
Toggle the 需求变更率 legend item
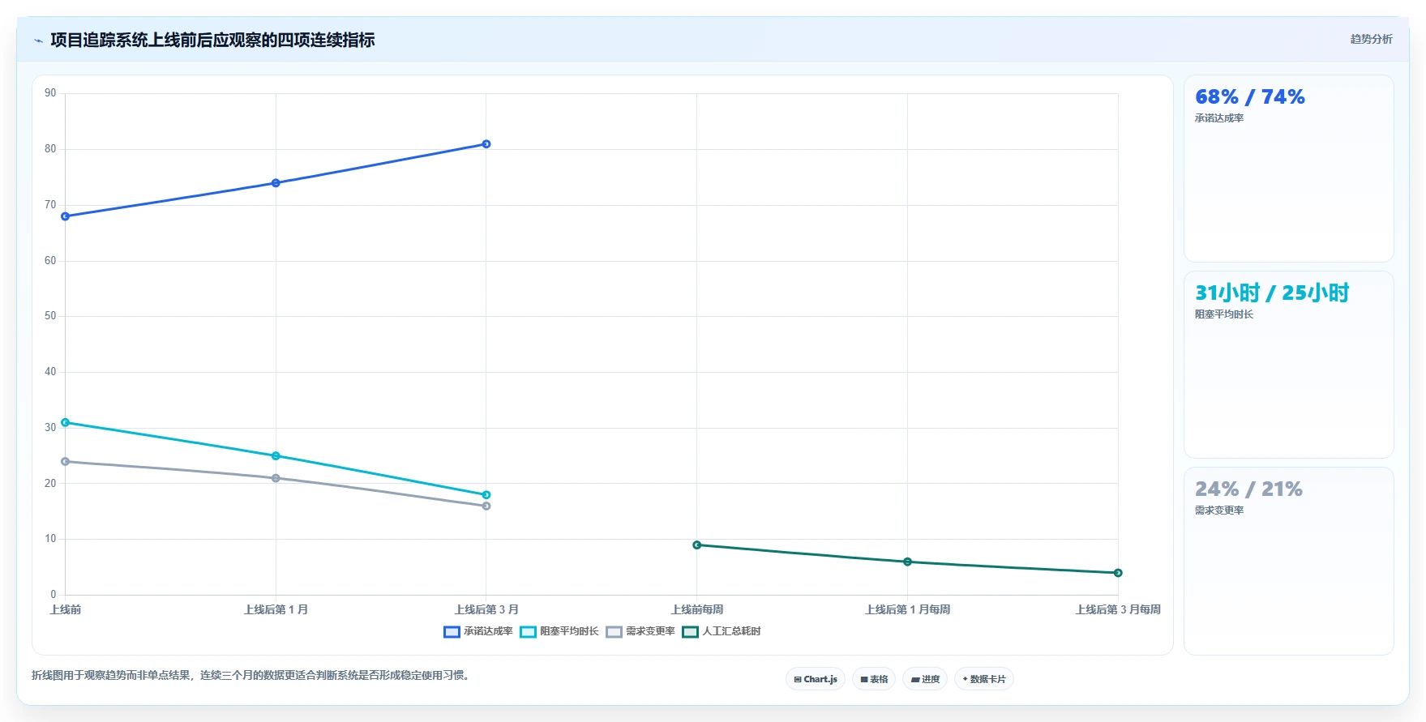point(640,631)
